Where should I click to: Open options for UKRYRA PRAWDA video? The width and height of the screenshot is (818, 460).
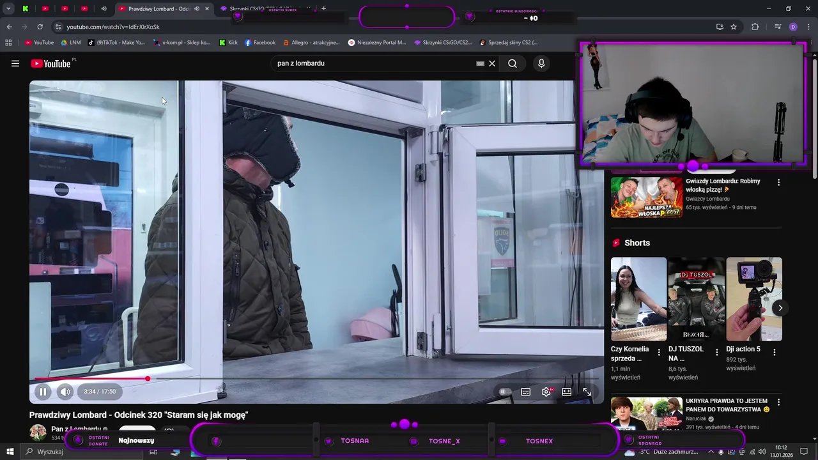(778, 402)
